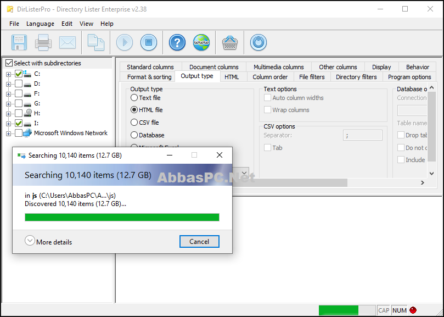
Task: Select the HTML file output radio button
Action: pos(134,110)
